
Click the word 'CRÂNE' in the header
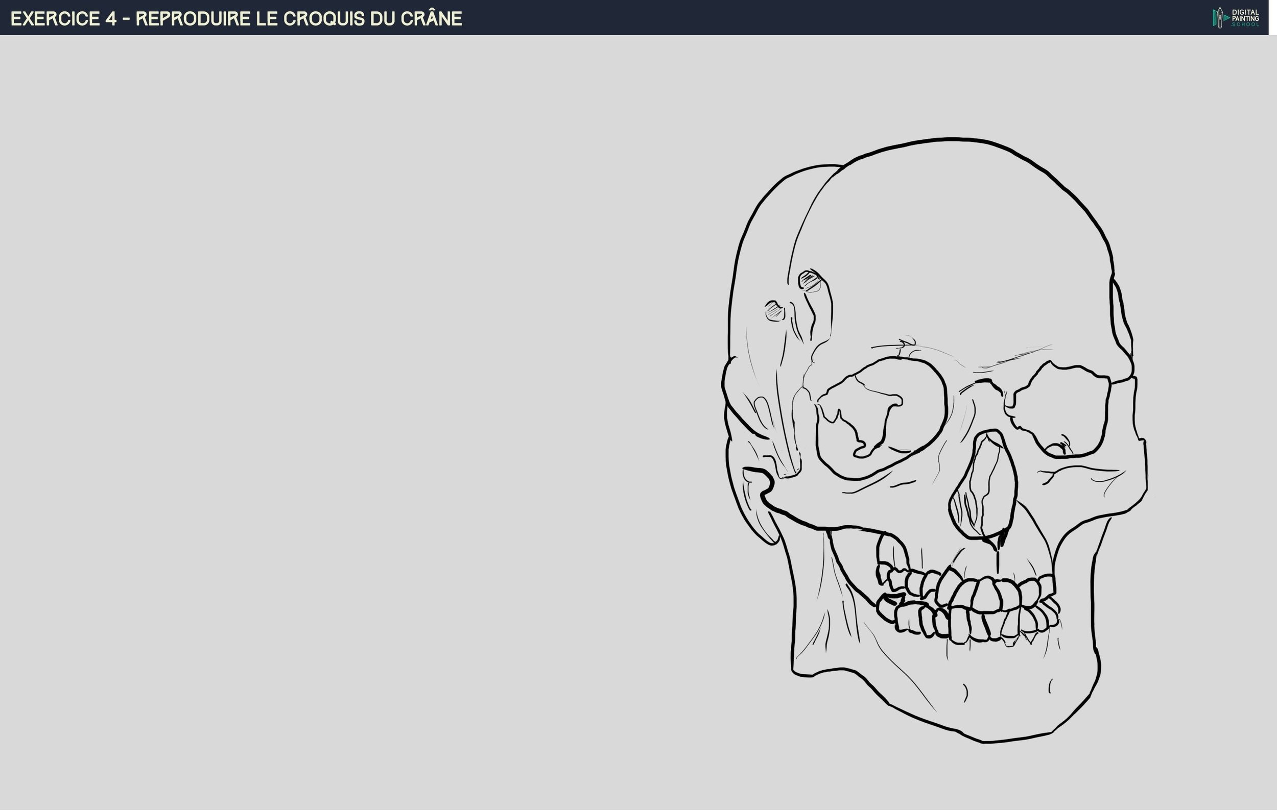tap(431, 18)
